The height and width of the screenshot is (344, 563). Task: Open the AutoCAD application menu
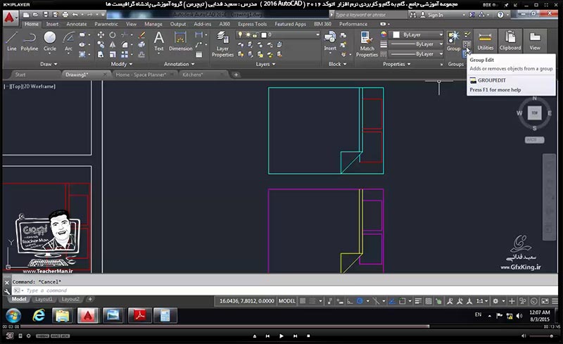pyautogui.click(x=10, y=18)
